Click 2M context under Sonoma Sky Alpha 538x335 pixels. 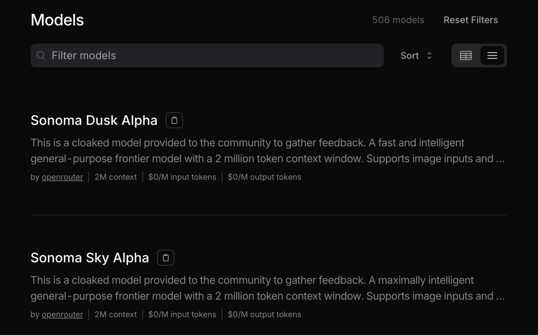115,315
